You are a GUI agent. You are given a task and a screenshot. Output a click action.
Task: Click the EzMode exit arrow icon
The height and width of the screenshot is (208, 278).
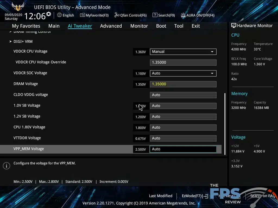pos(206,196)
